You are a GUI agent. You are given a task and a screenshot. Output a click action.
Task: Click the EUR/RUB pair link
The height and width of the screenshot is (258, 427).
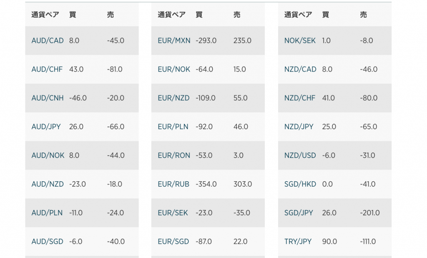(x=173, y=184)
